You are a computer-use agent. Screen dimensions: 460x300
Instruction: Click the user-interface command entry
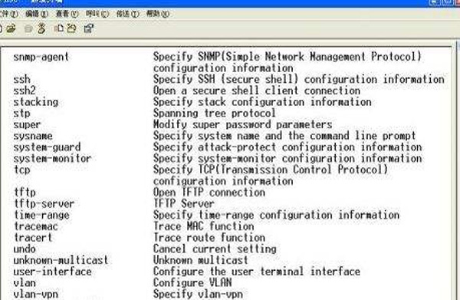tap(52, 272)
